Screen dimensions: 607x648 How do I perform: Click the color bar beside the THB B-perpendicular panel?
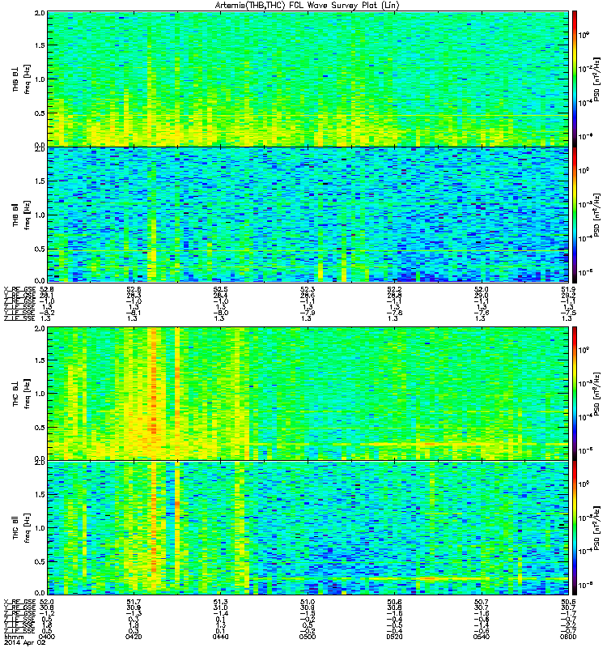click(575, 79)
